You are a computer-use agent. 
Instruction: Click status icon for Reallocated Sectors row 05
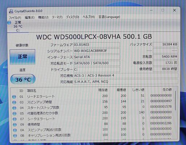[15, 113]
